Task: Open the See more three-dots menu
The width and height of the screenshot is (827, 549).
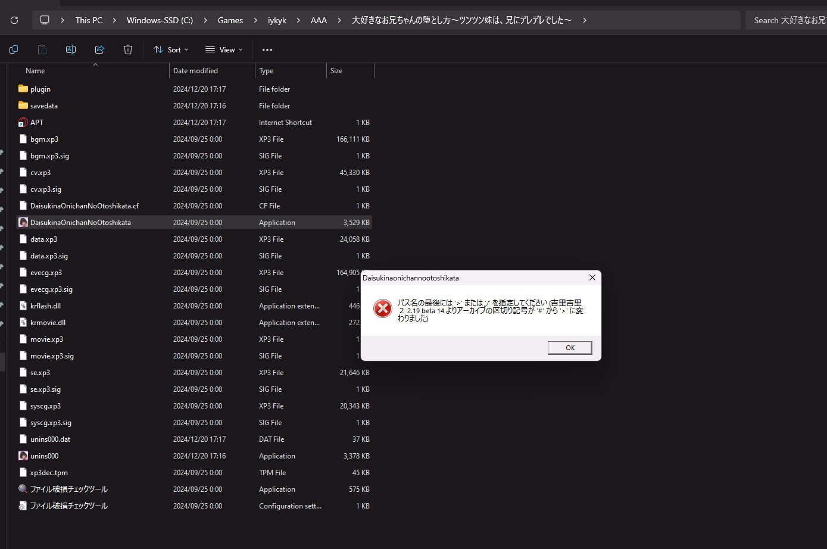Action: (x=267, y=50)
